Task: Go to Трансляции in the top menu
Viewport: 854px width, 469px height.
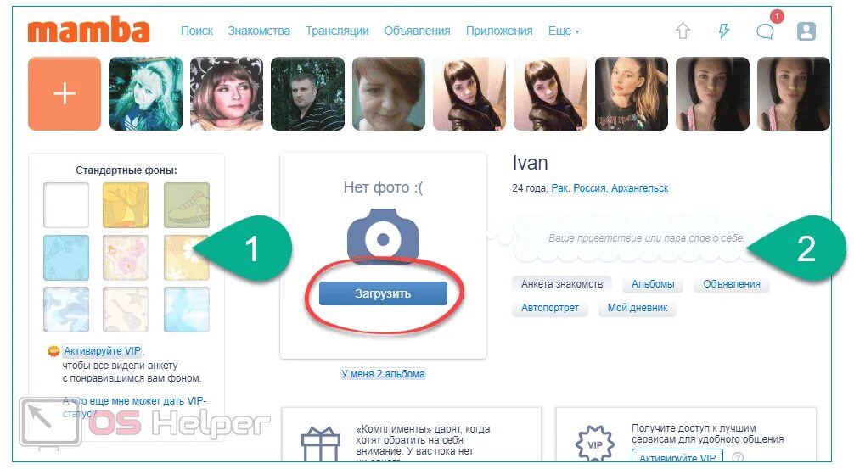Action: coord(336,31)
